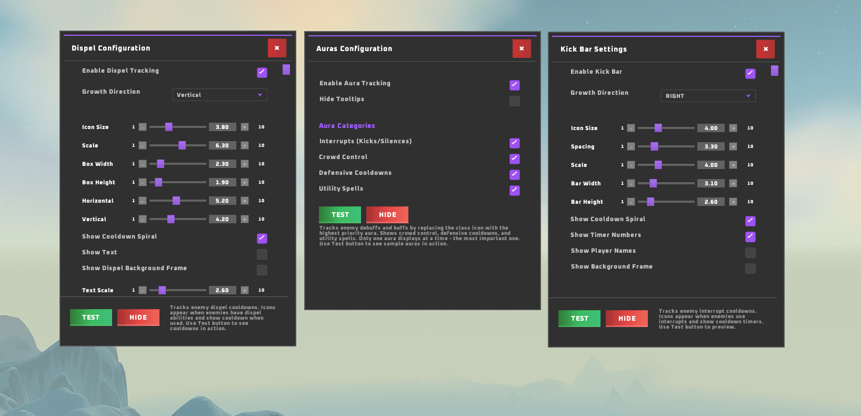This screenshot has width=861, height=416.
Task: Decrease Horizontal offset with minus button
Action: pyautogui.click(x=143, y=201)
